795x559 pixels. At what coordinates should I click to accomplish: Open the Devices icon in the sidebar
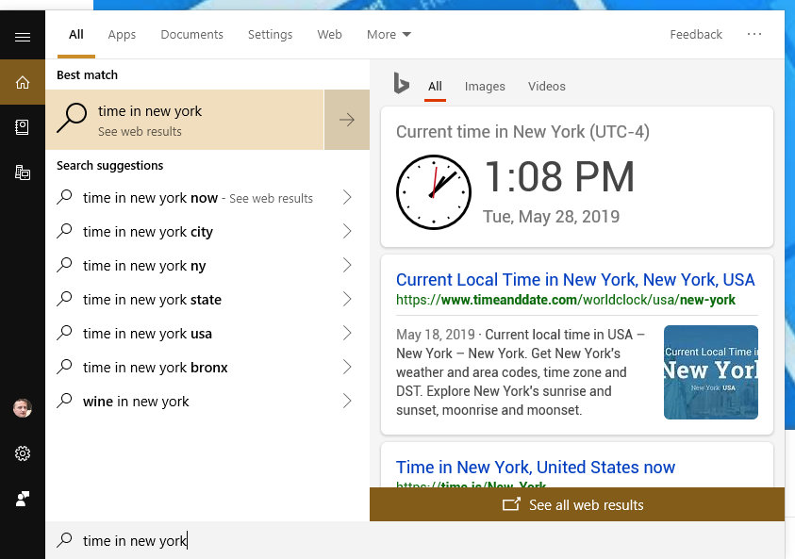[x=23, y=173]
